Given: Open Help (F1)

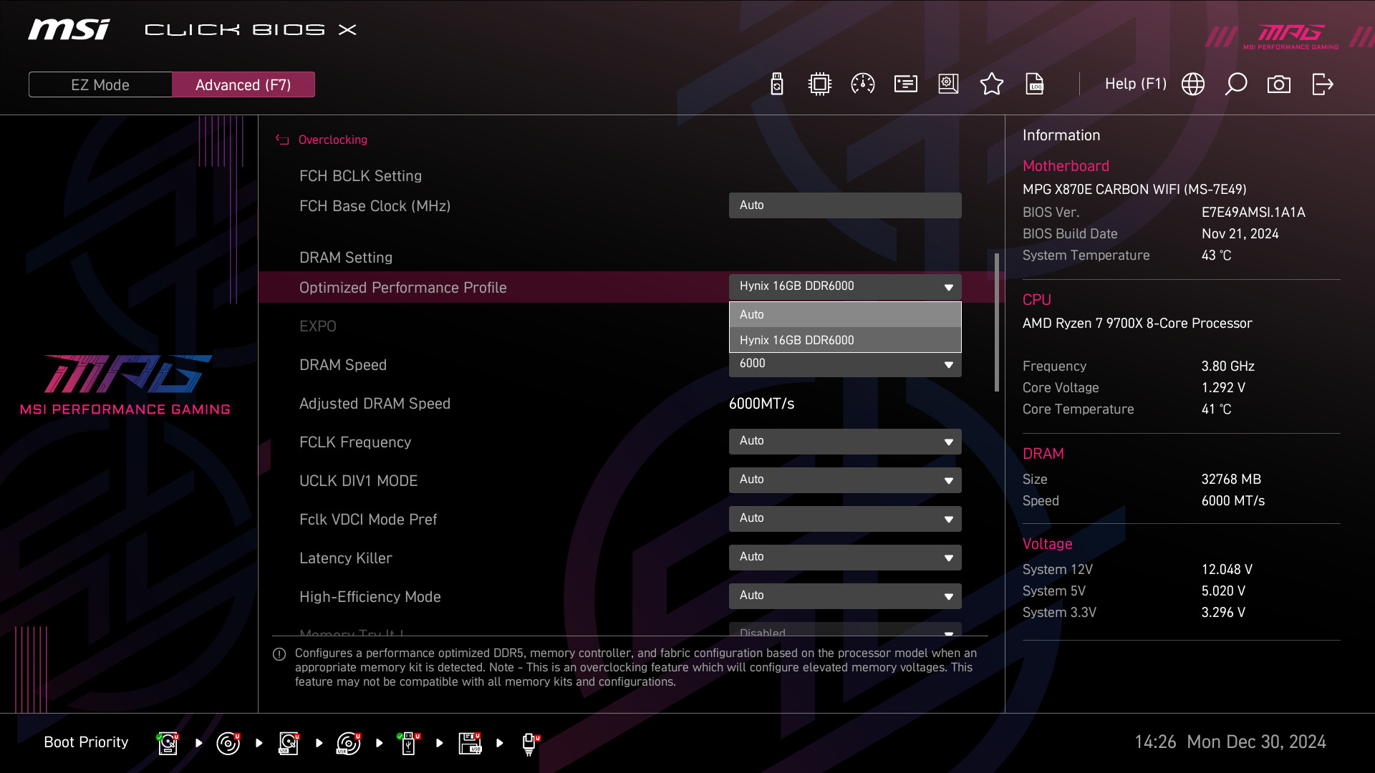Looking at the screenshot, I should coord(1135,84).
